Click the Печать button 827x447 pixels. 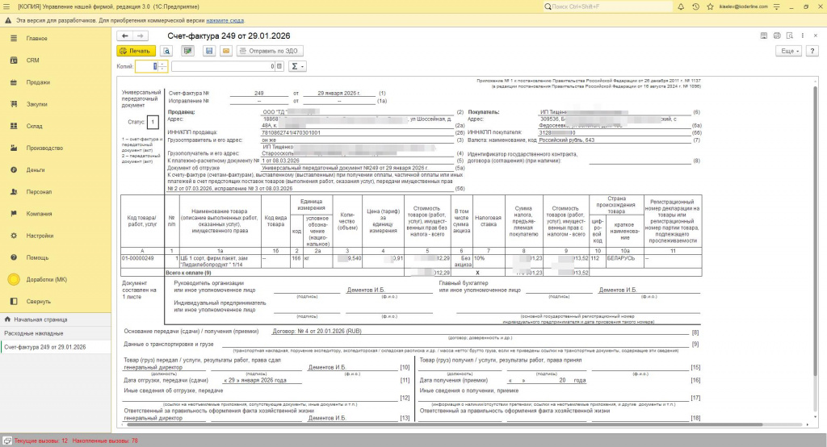pyautogui.click(x=136, y=51)
